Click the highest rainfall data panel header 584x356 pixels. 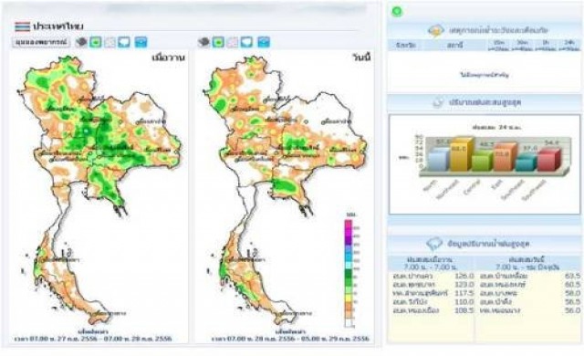coord(484,245)
